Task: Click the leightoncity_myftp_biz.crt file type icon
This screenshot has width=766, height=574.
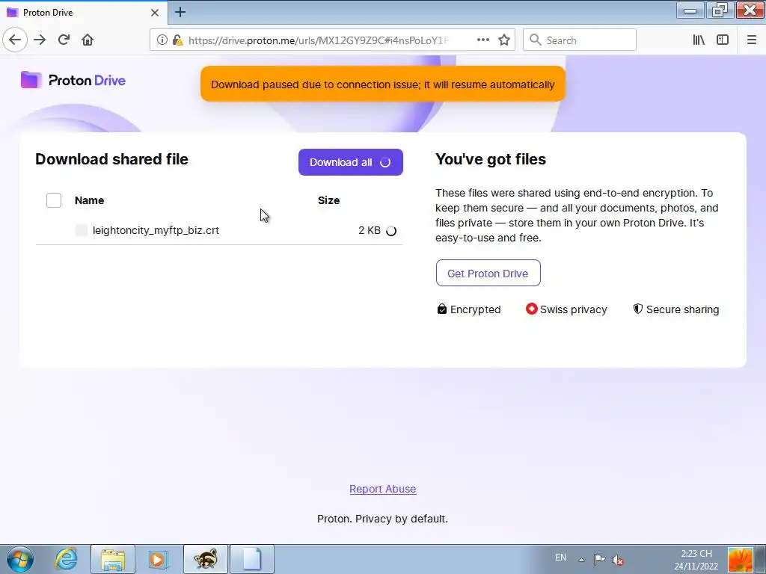Action: (82, 230)
